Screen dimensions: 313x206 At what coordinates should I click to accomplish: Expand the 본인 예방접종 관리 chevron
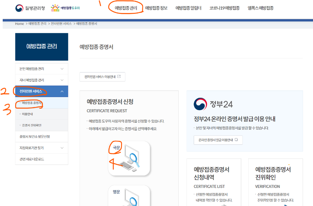(62, 69)
